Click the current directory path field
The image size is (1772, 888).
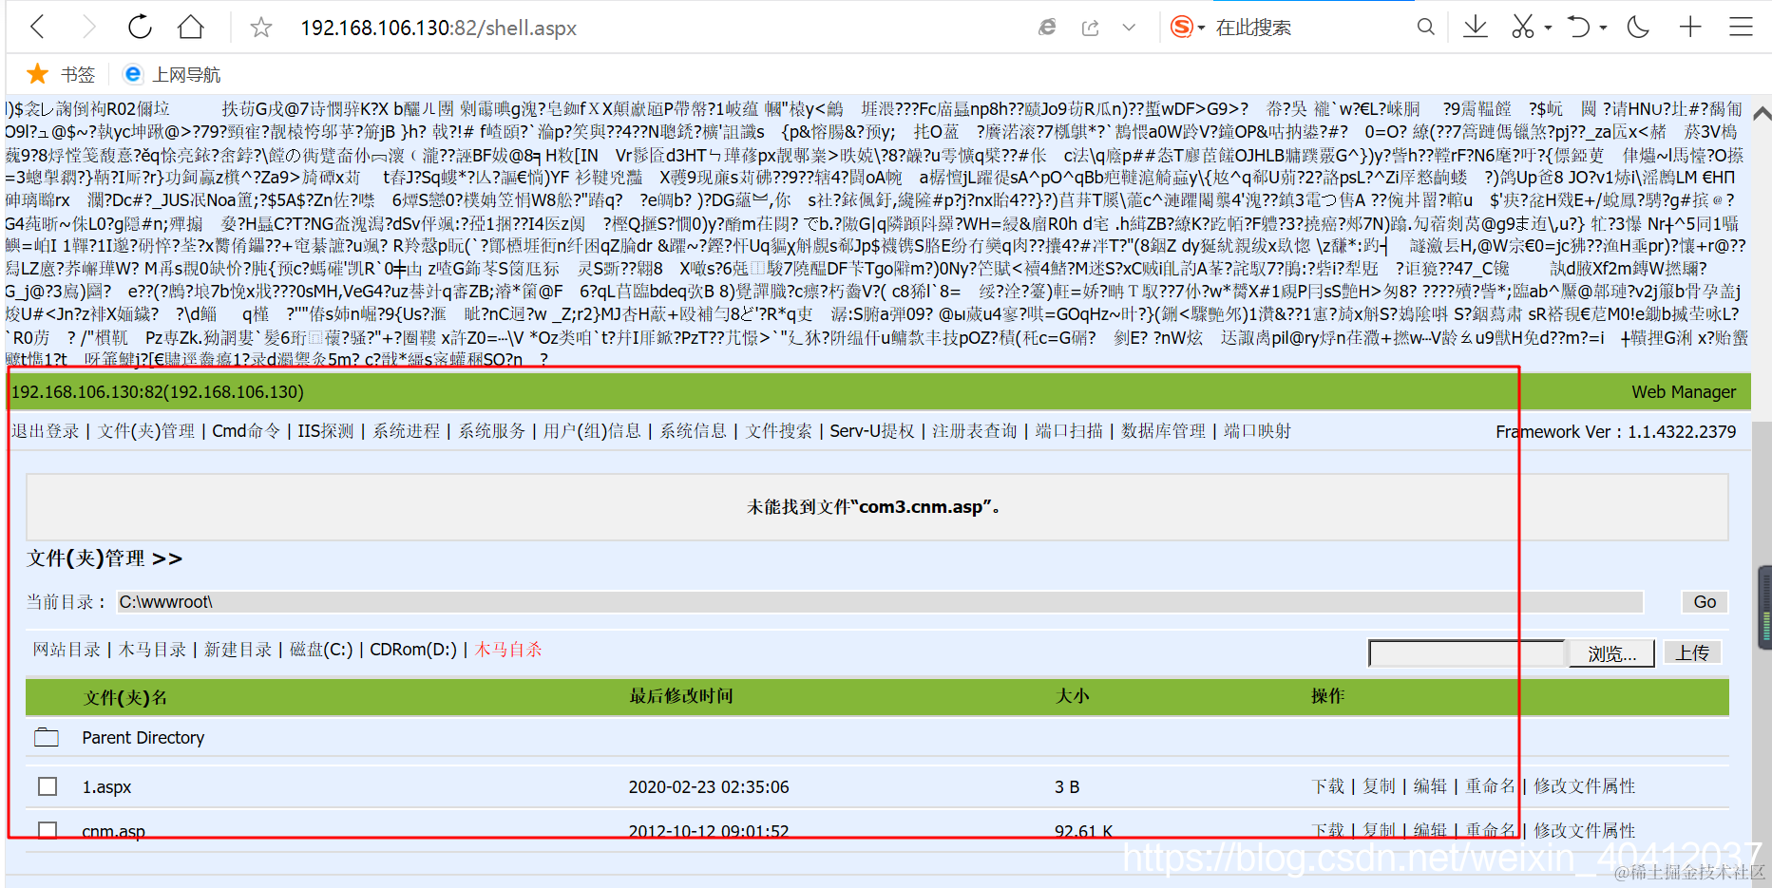[x=880, y=602]
